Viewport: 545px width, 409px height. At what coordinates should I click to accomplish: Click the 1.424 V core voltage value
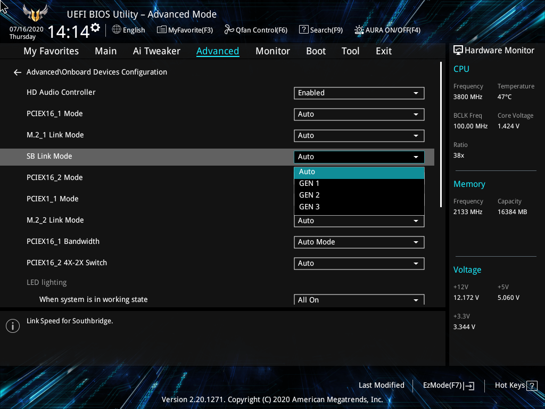[508, 126]
